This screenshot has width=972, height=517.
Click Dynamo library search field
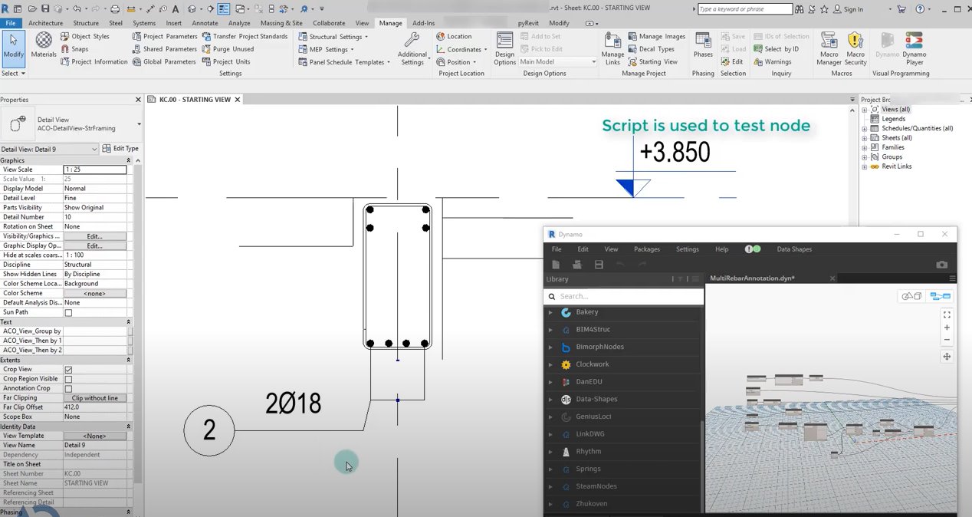623,296
